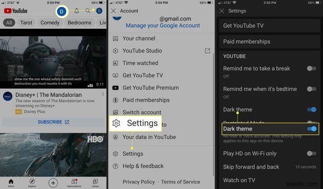Select the Tarot filter chip
323x189 pixels.
[26, 23]
